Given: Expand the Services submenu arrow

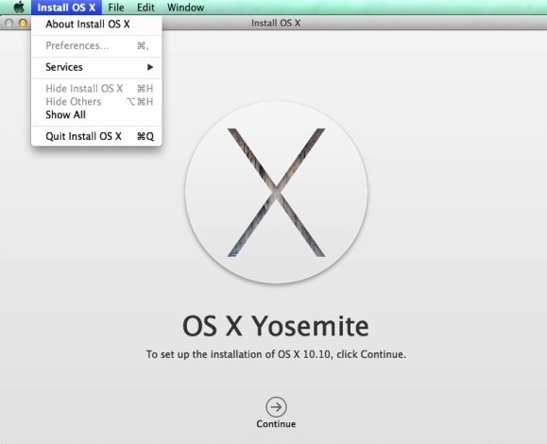Looking at the screenshot, I should coord(150,67).
